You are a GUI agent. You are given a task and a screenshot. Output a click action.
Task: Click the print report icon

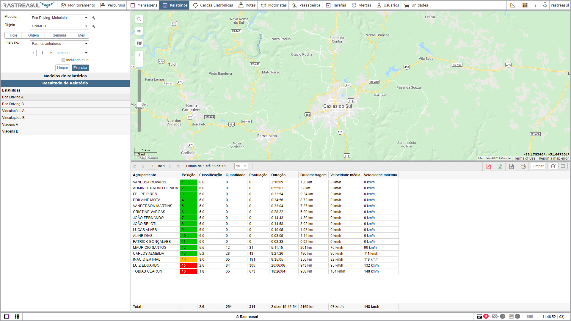(523, 166)
